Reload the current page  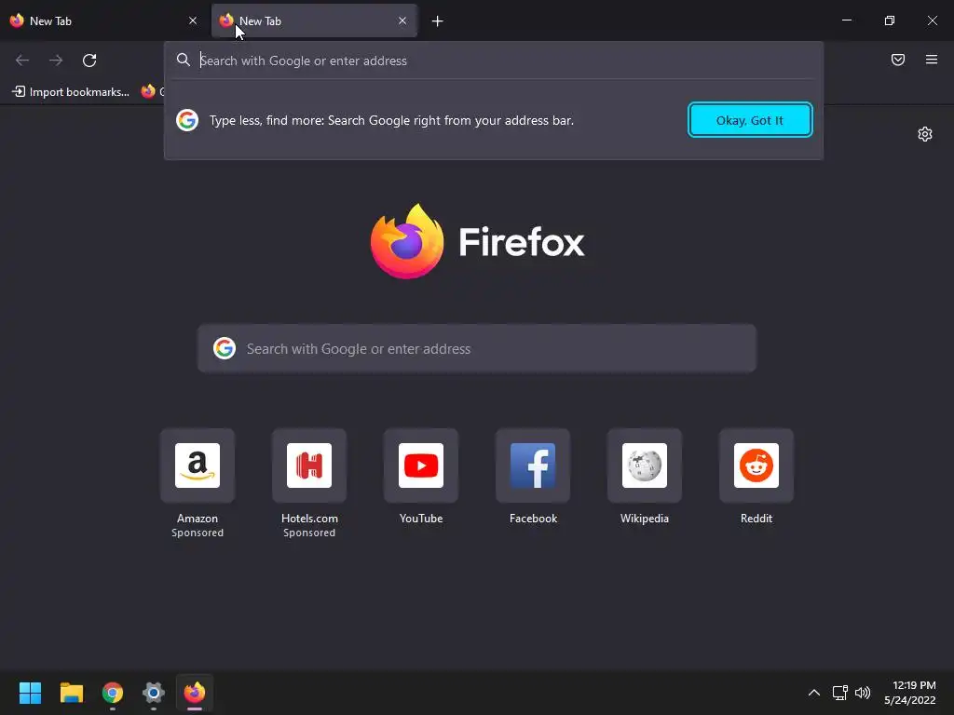point(89,61)
